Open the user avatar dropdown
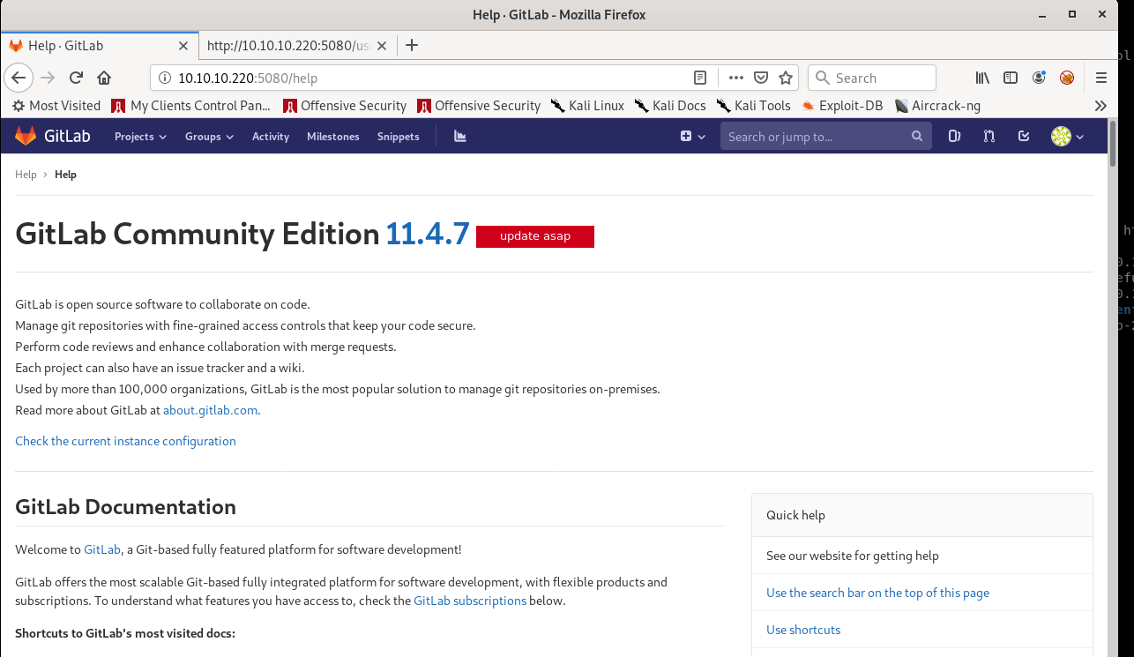This screenshot has width=1134, height=657. pos(1067,137)
